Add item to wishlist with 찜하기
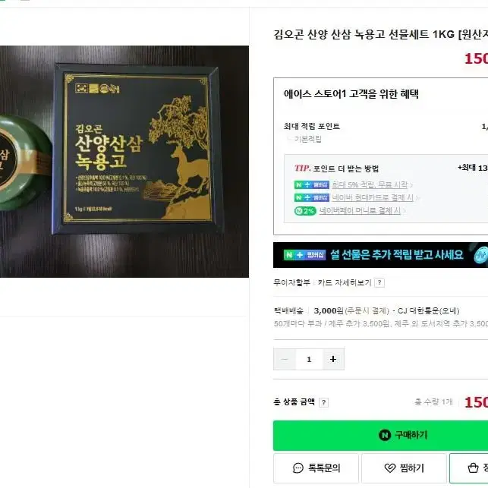 point(404,468)
